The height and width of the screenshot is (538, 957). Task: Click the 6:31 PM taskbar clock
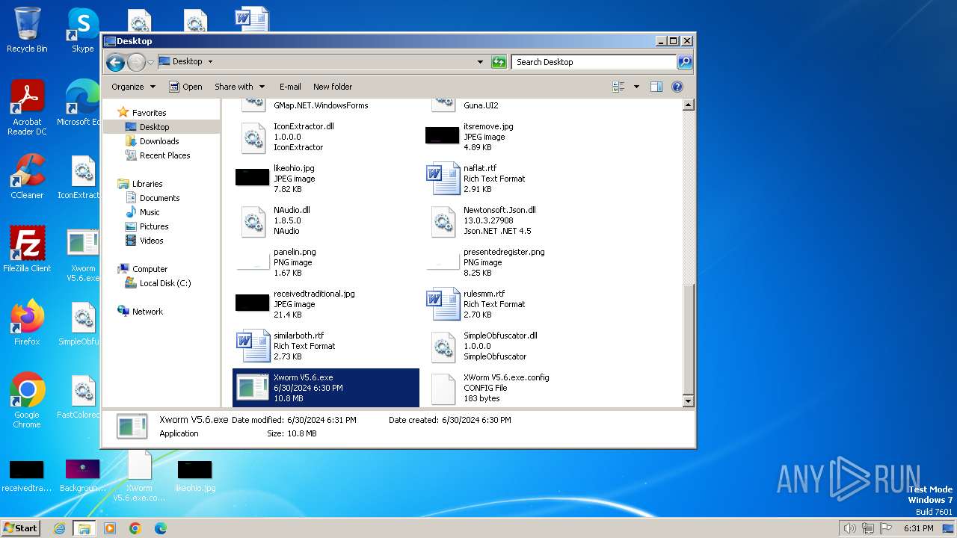(x=918, y=528)
